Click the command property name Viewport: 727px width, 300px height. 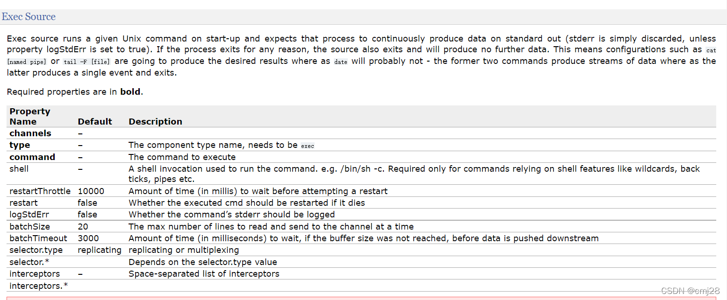[32, 157]
